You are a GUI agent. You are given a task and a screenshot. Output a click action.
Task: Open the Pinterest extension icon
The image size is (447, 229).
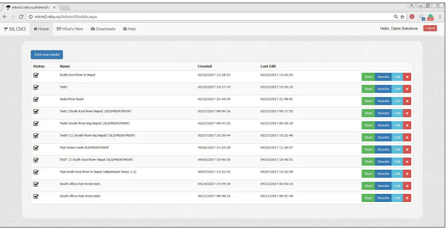tap(412, 17)
